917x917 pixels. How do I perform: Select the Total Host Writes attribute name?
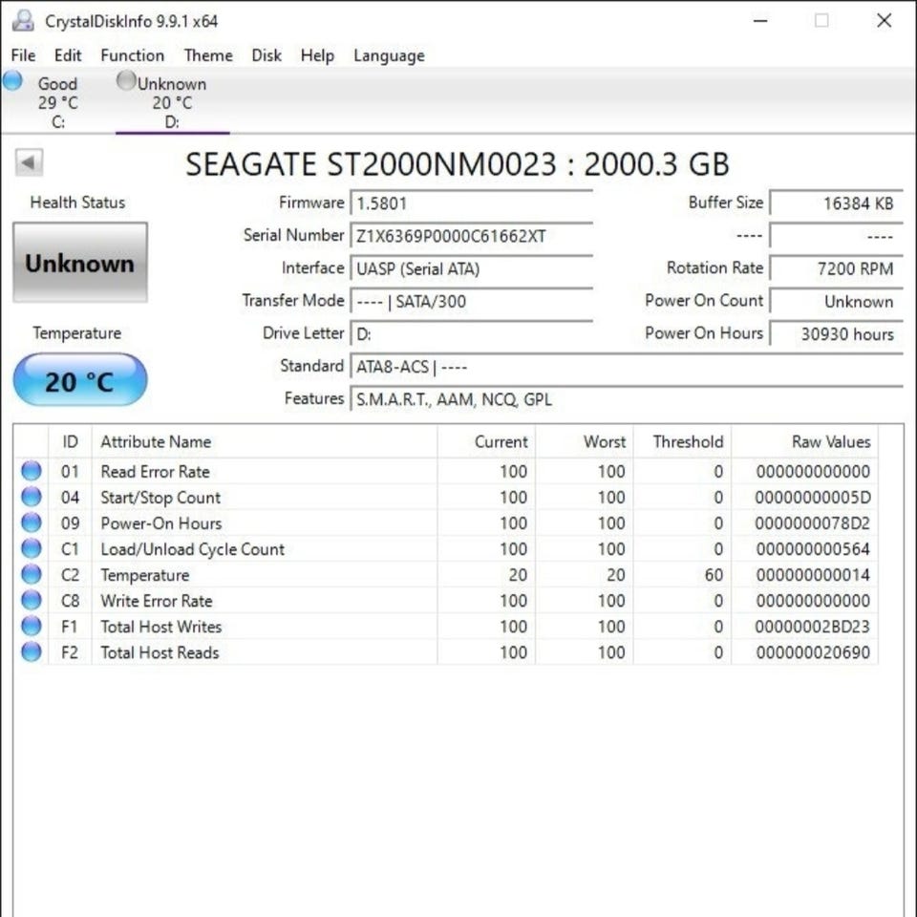161,627
